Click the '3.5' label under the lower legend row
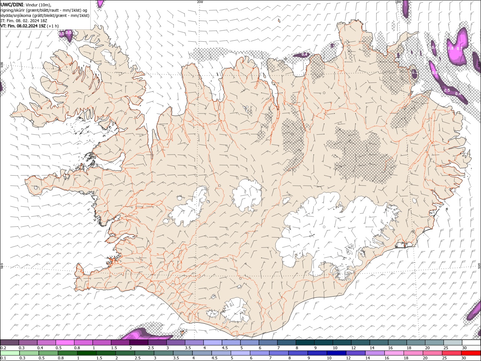The width and height of the screenshot is (481, 361). (176, 358)
